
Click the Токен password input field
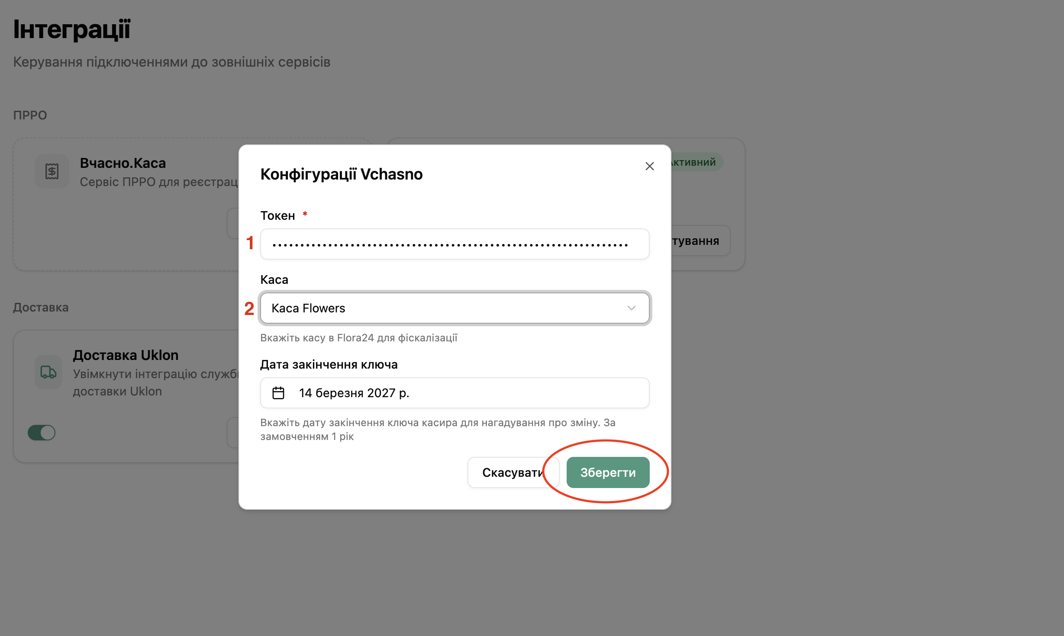coord(455,244)
